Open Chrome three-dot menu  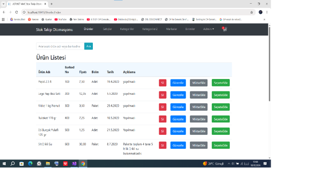coord(267,12)
